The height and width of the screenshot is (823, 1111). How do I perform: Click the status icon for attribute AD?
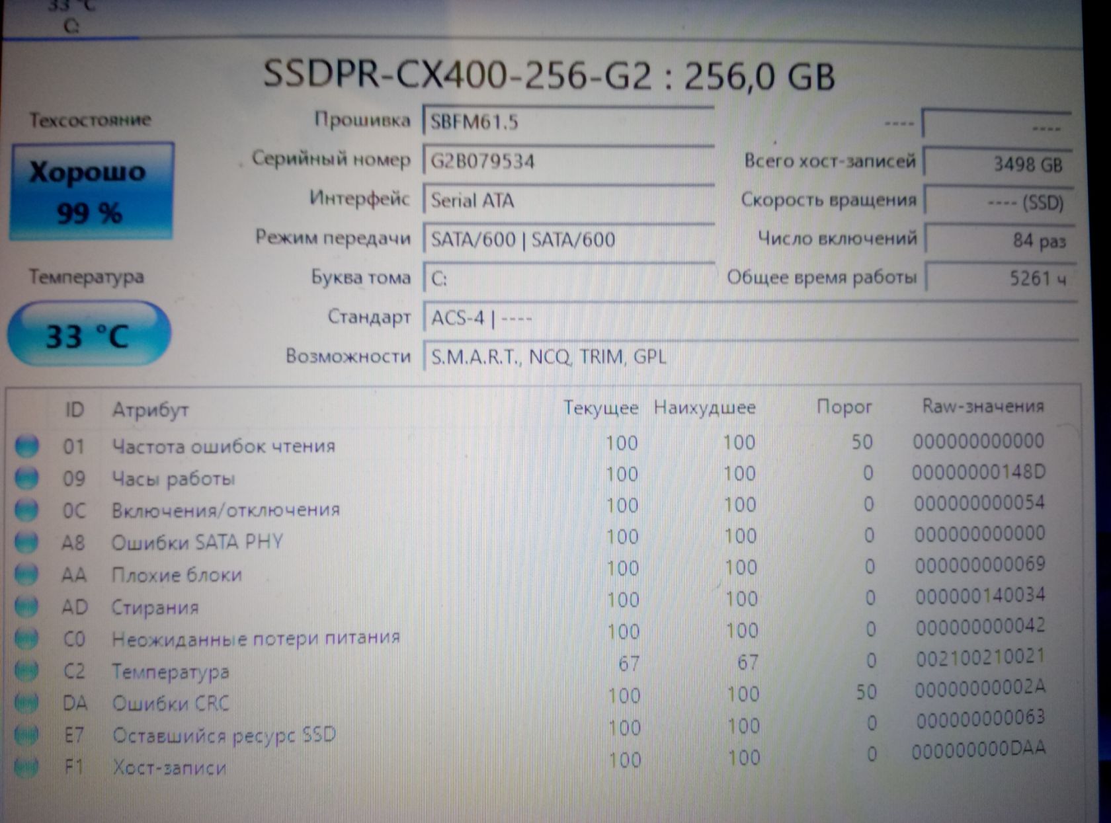click(26, 606)
